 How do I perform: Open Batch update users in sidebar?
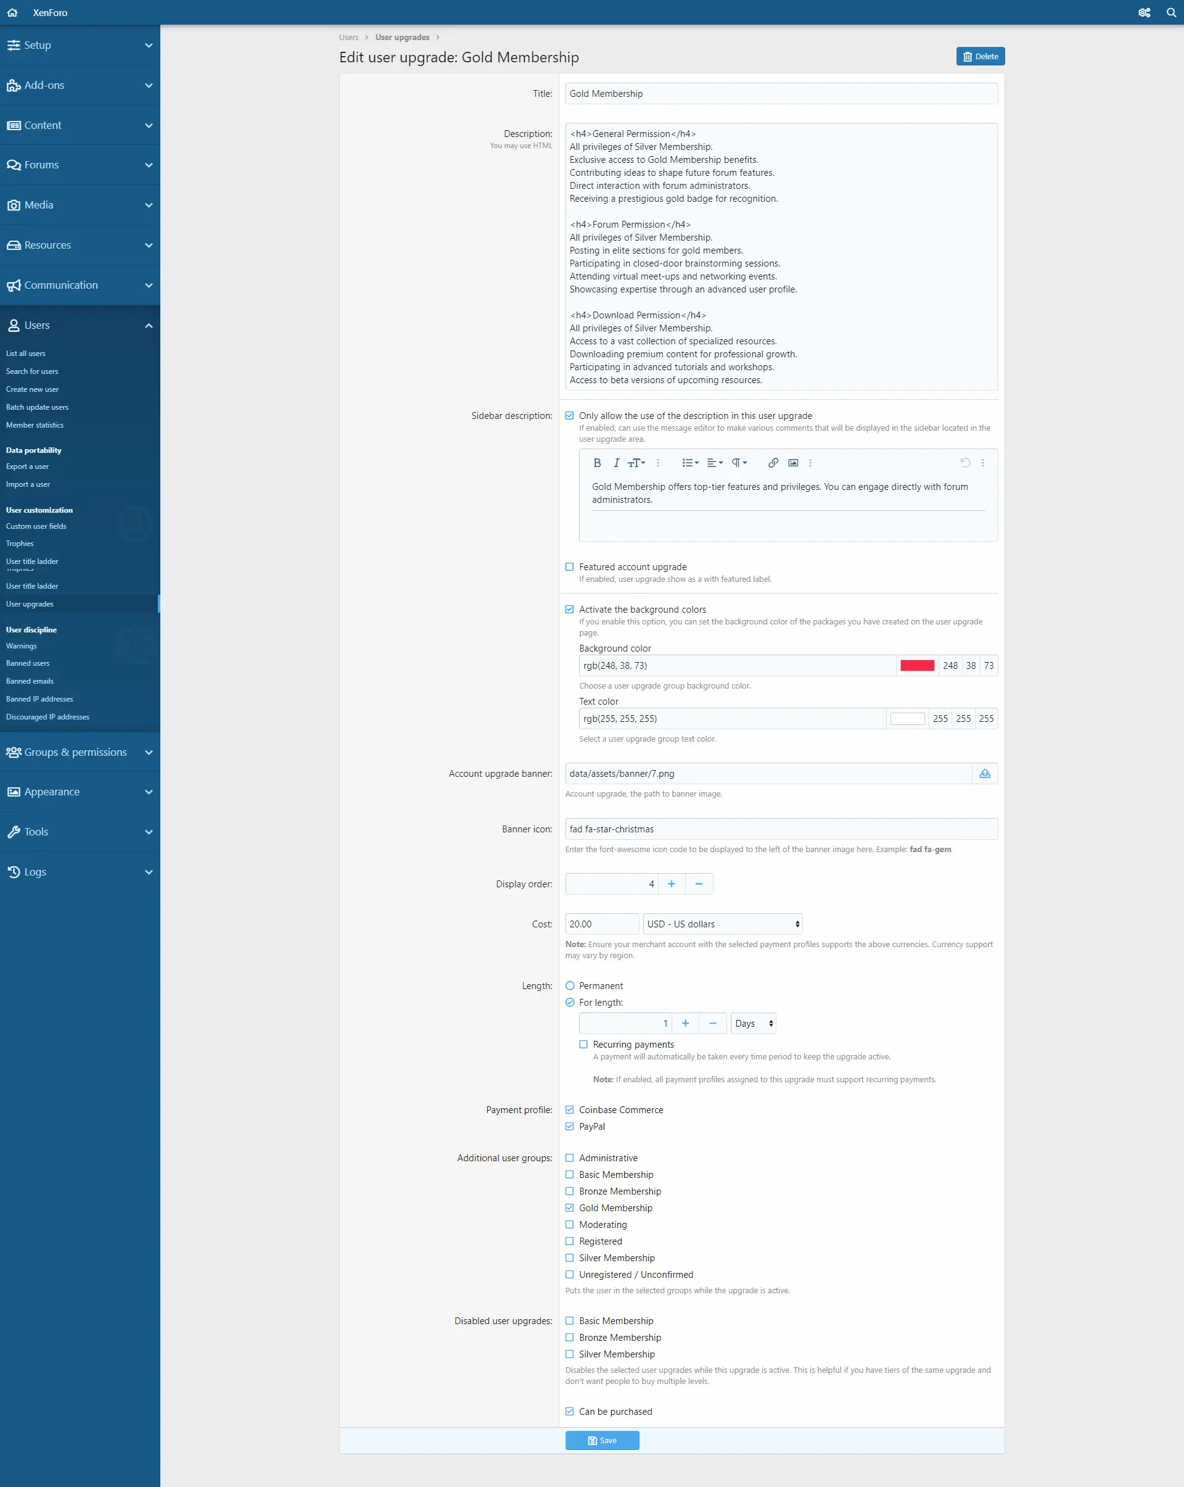click(x=37, y=407)
